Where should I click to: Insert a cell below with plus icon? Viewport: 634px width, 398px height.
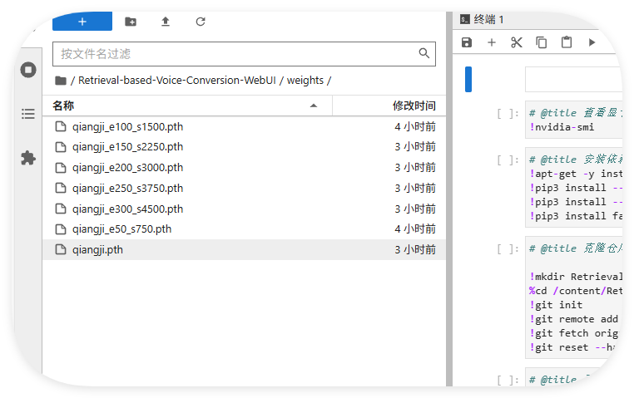(x=492, y=42)
